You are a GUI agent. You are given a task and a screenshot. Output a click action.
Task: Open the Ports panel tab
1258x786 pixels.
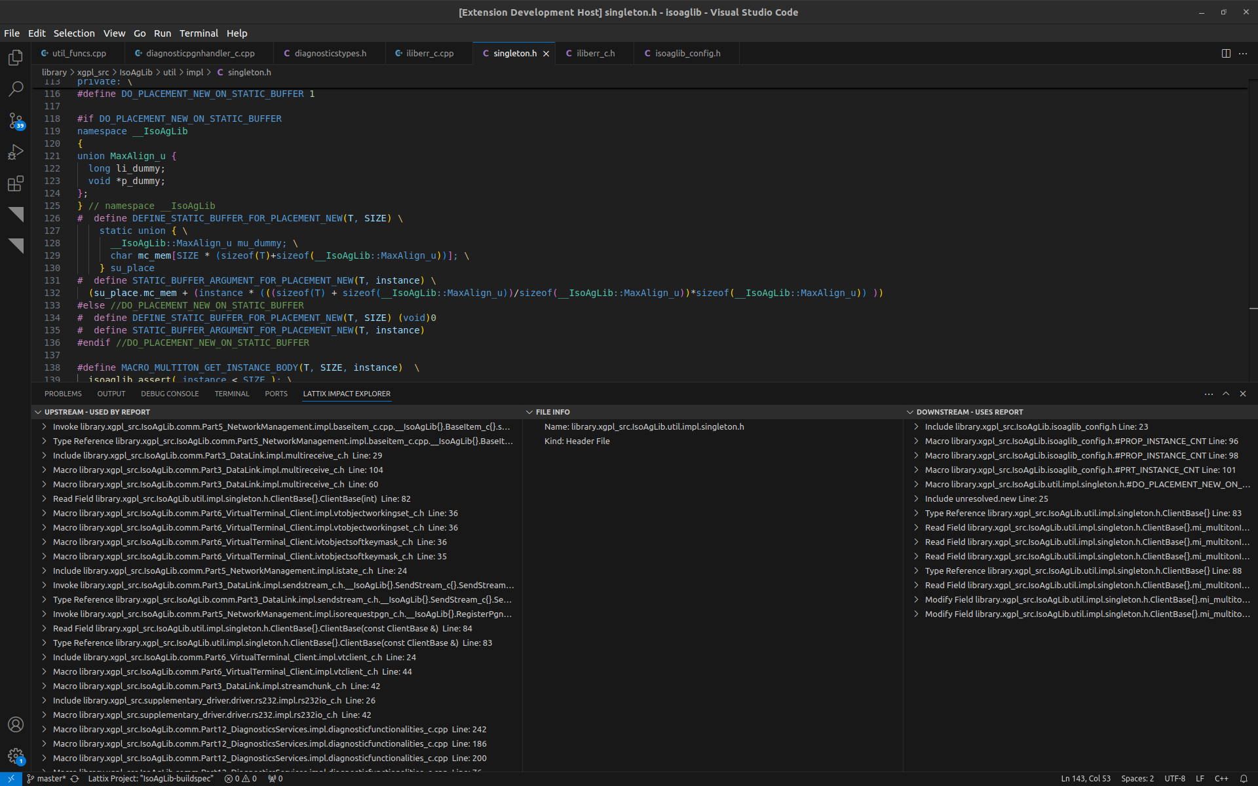(276, 394)
